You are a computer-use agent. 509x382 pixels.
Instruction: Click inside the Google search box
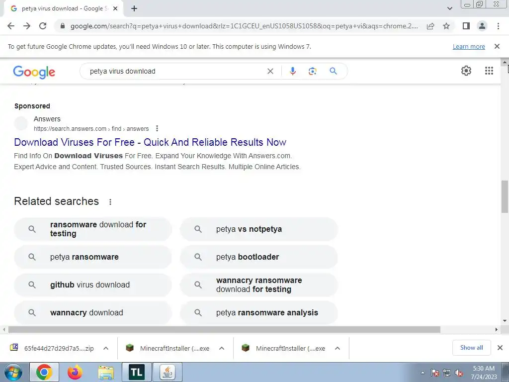coord(175,71)
